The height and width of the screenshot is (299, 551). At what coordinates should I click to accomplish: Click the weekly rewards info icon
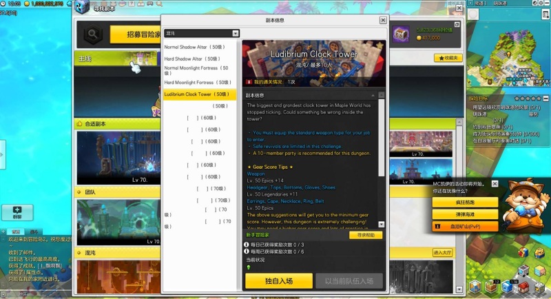coord(247,251)
